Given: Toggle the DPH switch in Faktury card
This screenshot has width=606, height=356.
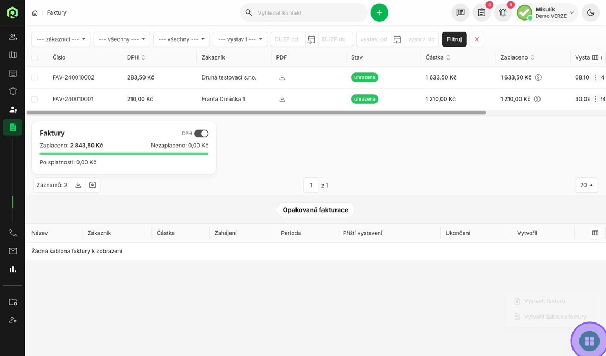Looking at the screenshot, I should click(x=201, y=133).
